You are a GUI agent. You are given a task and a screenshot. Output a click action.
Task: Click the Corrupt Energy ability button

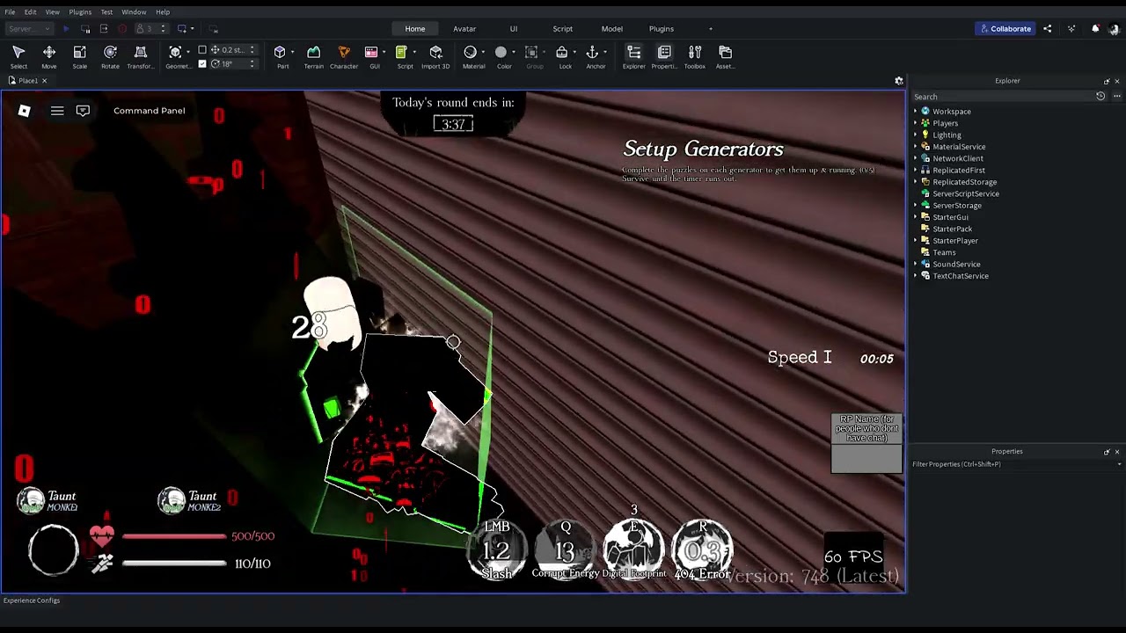point(566,550)
